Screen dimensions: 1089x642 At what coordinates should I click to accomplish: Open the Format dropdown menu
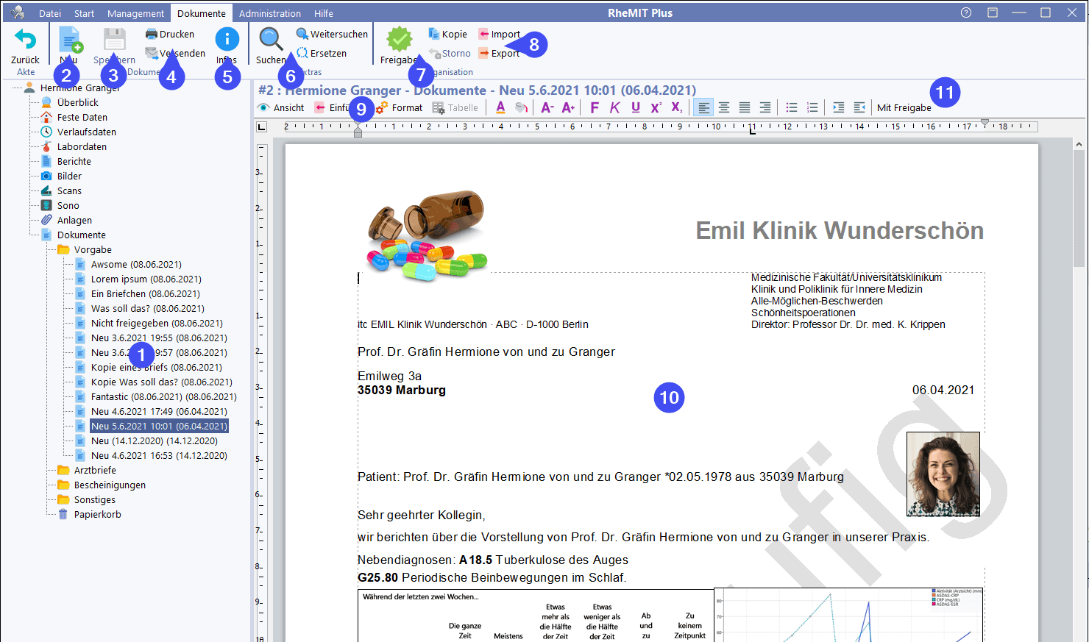[400, 108]
